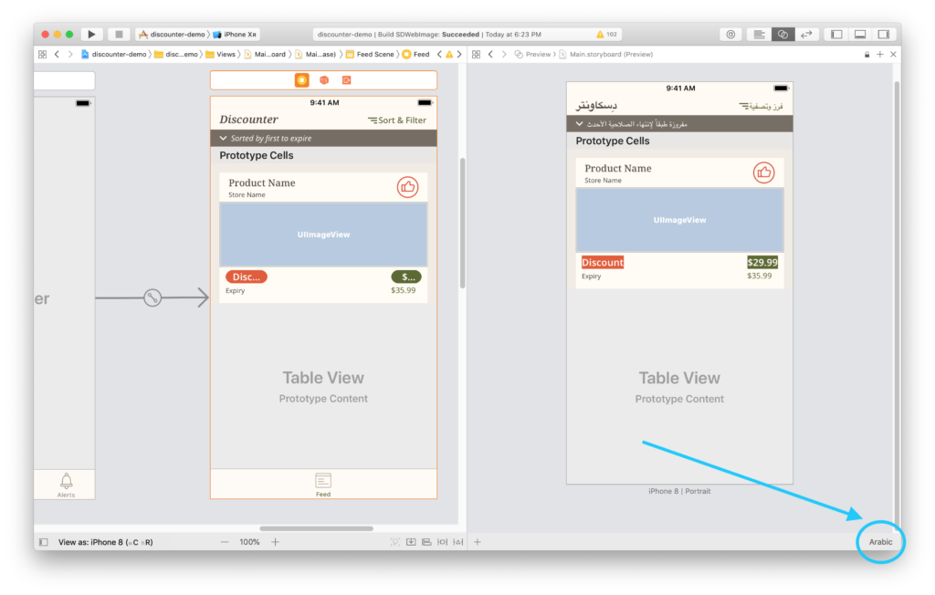Screen dimensions: 935x595
Task: Select the Feed breadcrumb item
Action: click(x=415, y=54)
